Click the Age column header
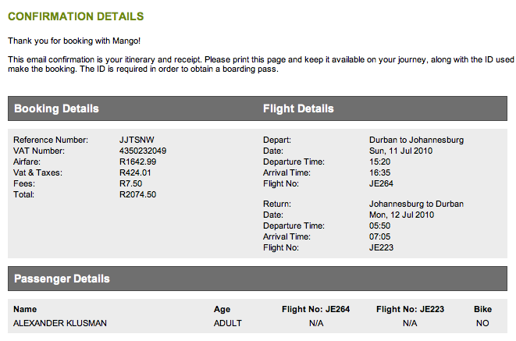The width and height of the screenshot is (516, 341). [222, 309]
